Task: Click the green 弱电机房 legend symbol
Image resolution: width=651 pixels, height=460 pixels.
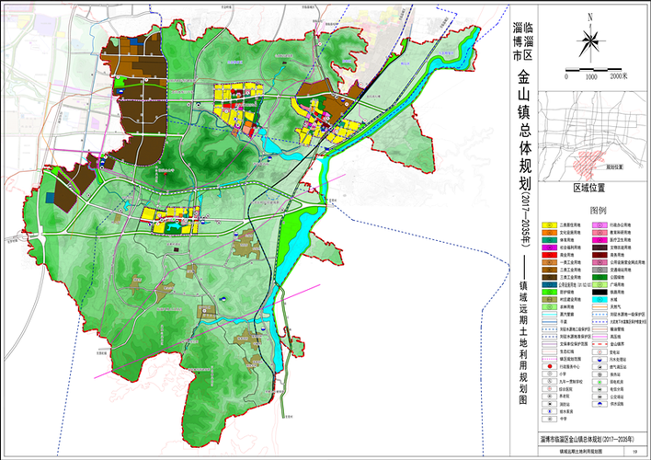Action: [x=600, y=382]
